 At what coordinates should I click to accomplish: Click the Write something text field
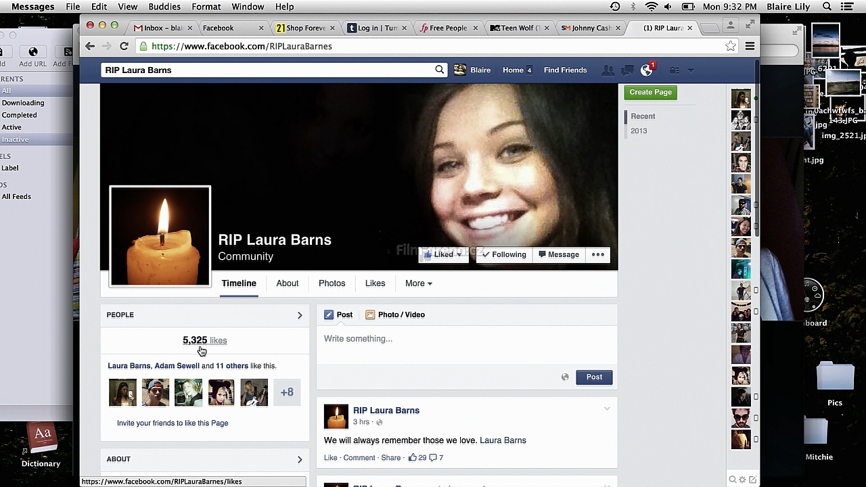pyautogui.click(x=467, y=339)
